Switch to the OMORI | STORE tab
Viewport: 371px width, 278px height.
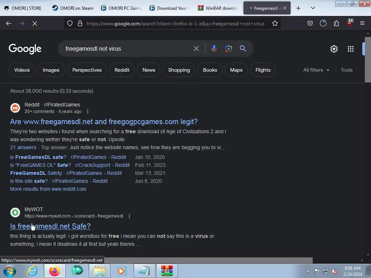(23, 8)
